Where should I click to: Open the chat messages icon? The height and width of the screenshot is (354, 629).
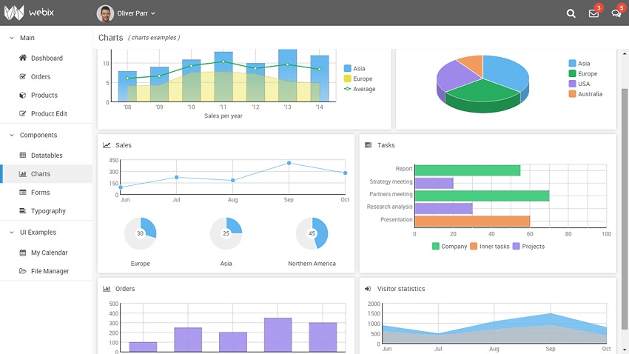(x=616, y=13)
